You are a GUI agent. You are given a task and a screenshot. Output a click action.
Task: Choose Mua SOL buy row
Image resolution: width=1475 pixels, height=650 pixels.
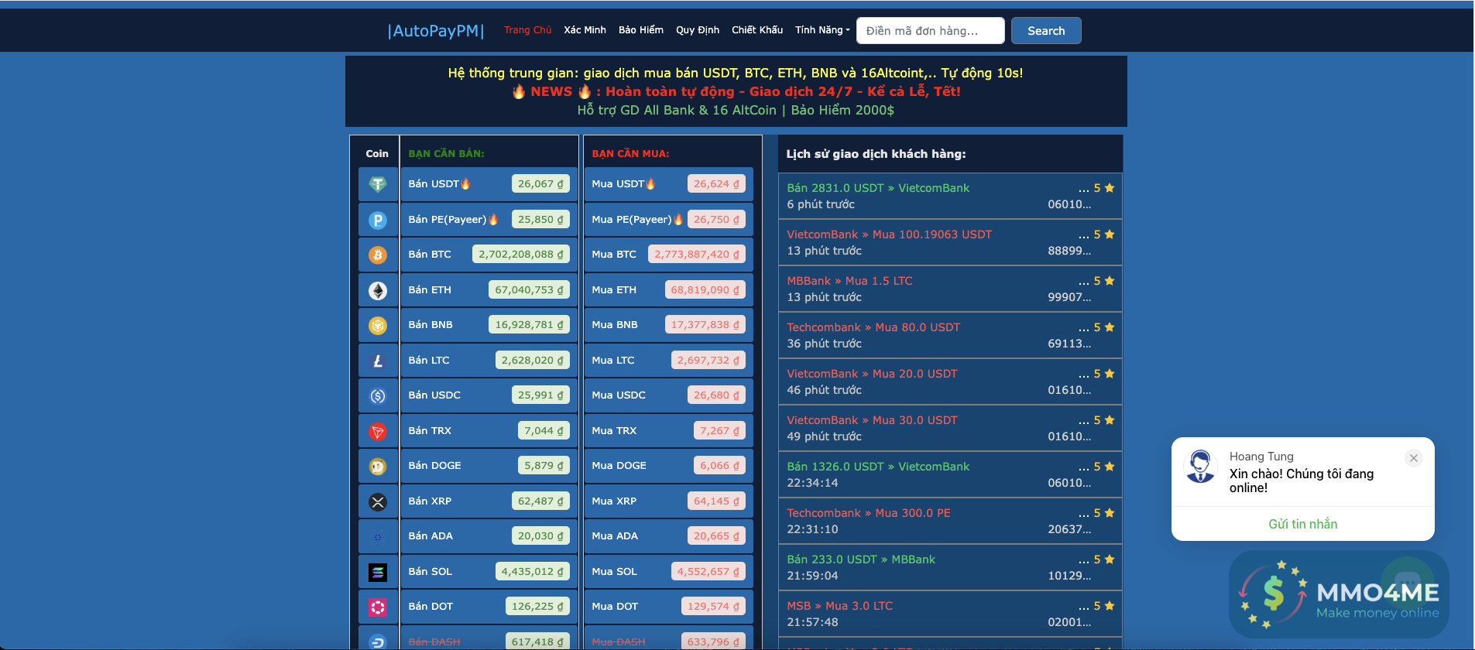pos(669,572)
